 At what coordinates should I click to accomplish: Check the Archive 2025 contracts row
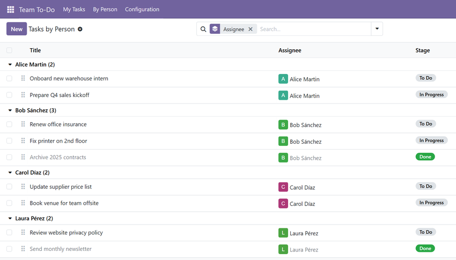9,157
